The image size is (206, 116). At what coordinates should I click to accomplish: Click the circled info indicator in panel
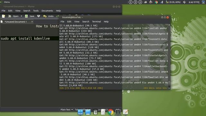point(130,2)
